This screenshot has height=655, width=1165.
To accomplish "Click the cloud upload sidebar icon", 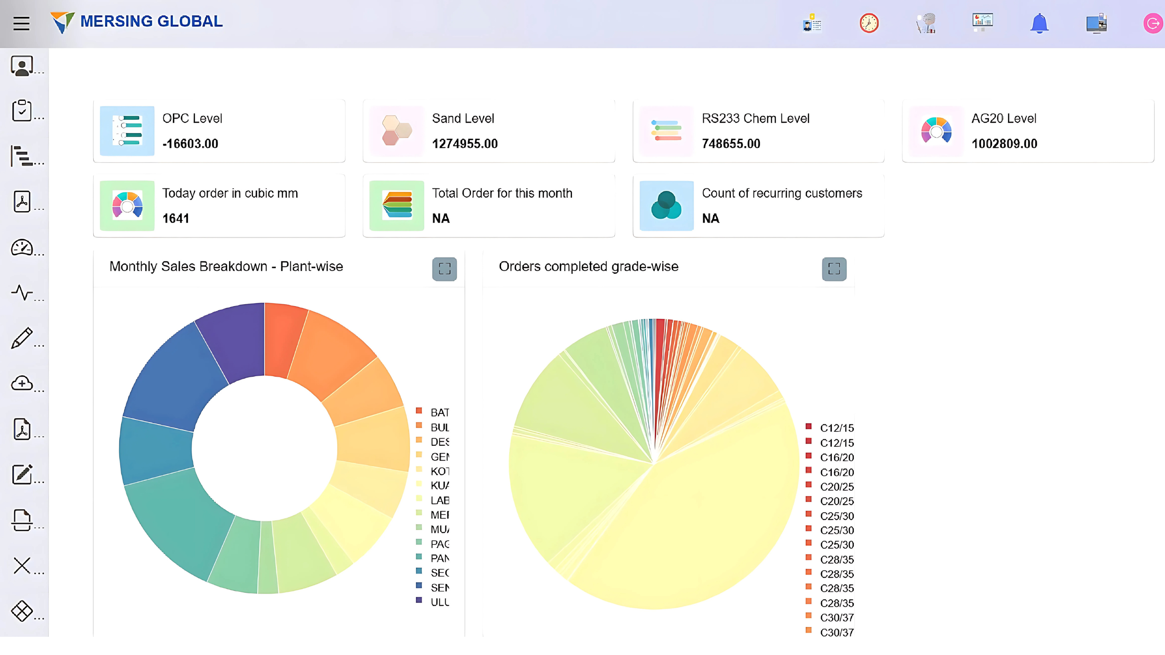I will 22,383.
